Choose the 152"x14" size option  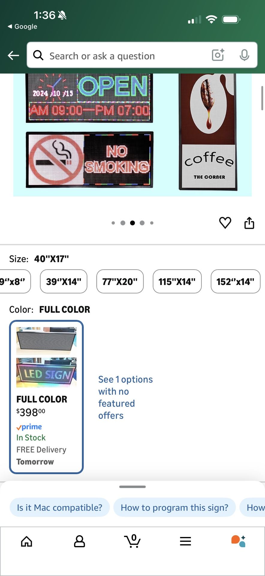pos(235,281)
